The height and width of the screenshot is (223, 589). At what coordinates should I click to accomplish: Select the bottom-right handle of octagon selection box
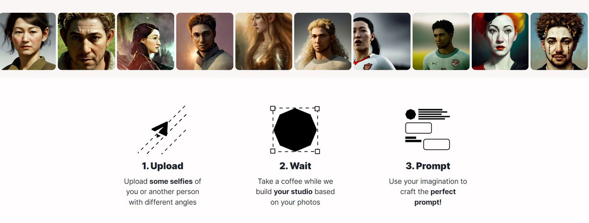pyautogui.click(x=317, y=151)
